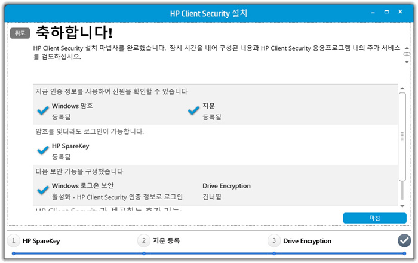Click the Windows 로그온 보안 checkmark
This screenshot has width=418, height=263.
(x=42, y=190)
